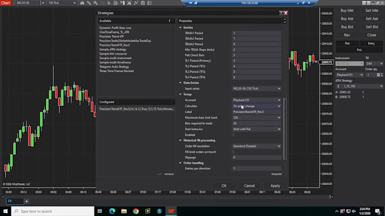
Task: Launch Microsoft Edge from taskbar
Action: coord(112,211)
